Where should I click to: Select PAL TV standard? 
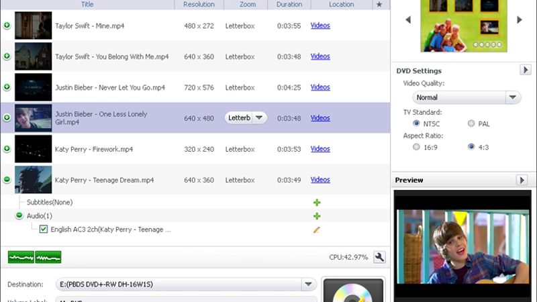(471, 123)
